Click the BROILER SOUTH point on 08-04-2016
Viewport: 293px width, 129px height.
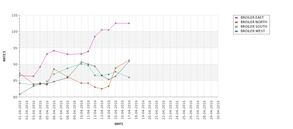[67, 68]
